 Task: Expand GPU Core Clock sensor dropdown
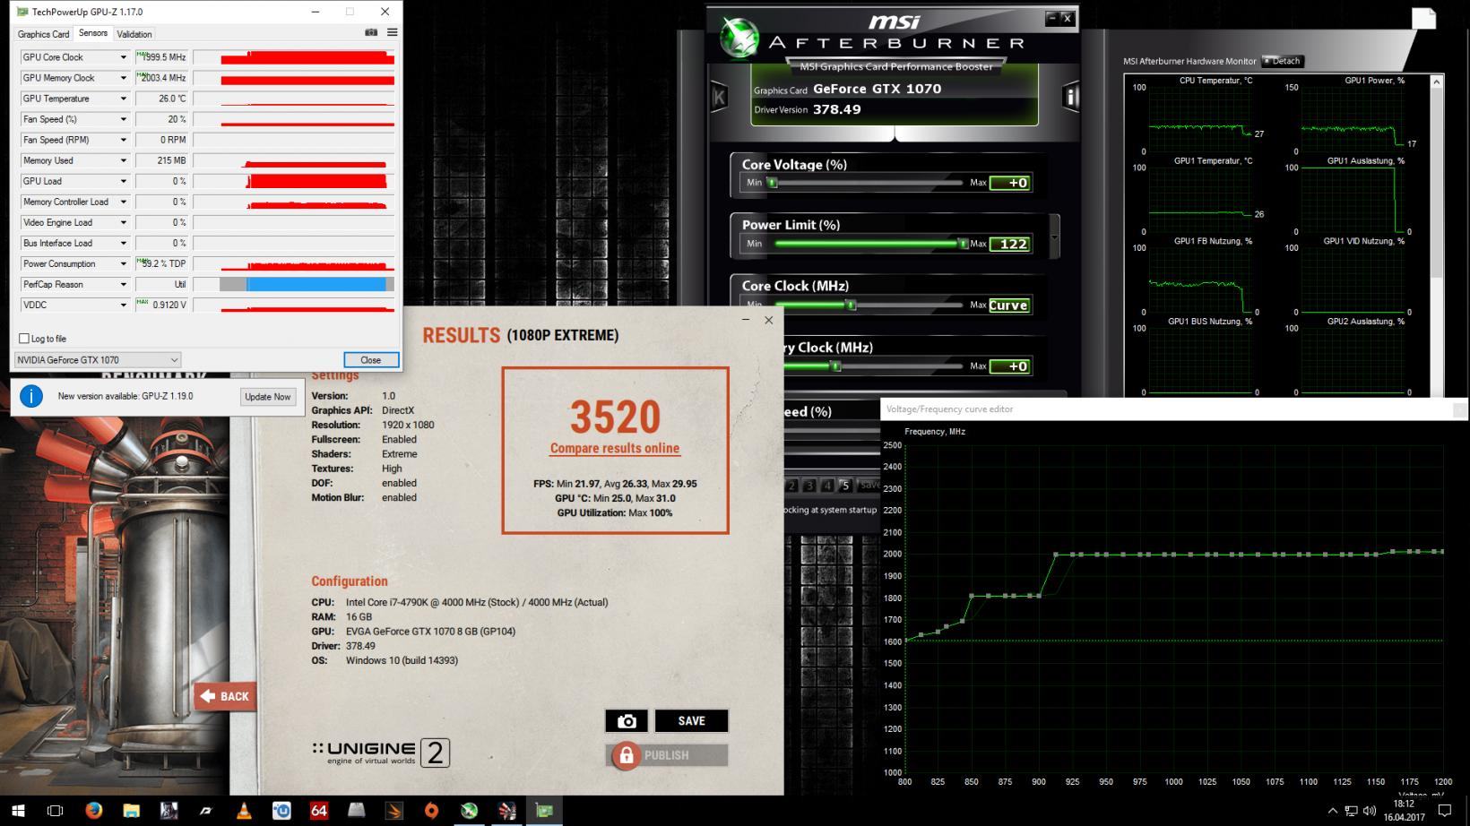click(x=124, y=57)
